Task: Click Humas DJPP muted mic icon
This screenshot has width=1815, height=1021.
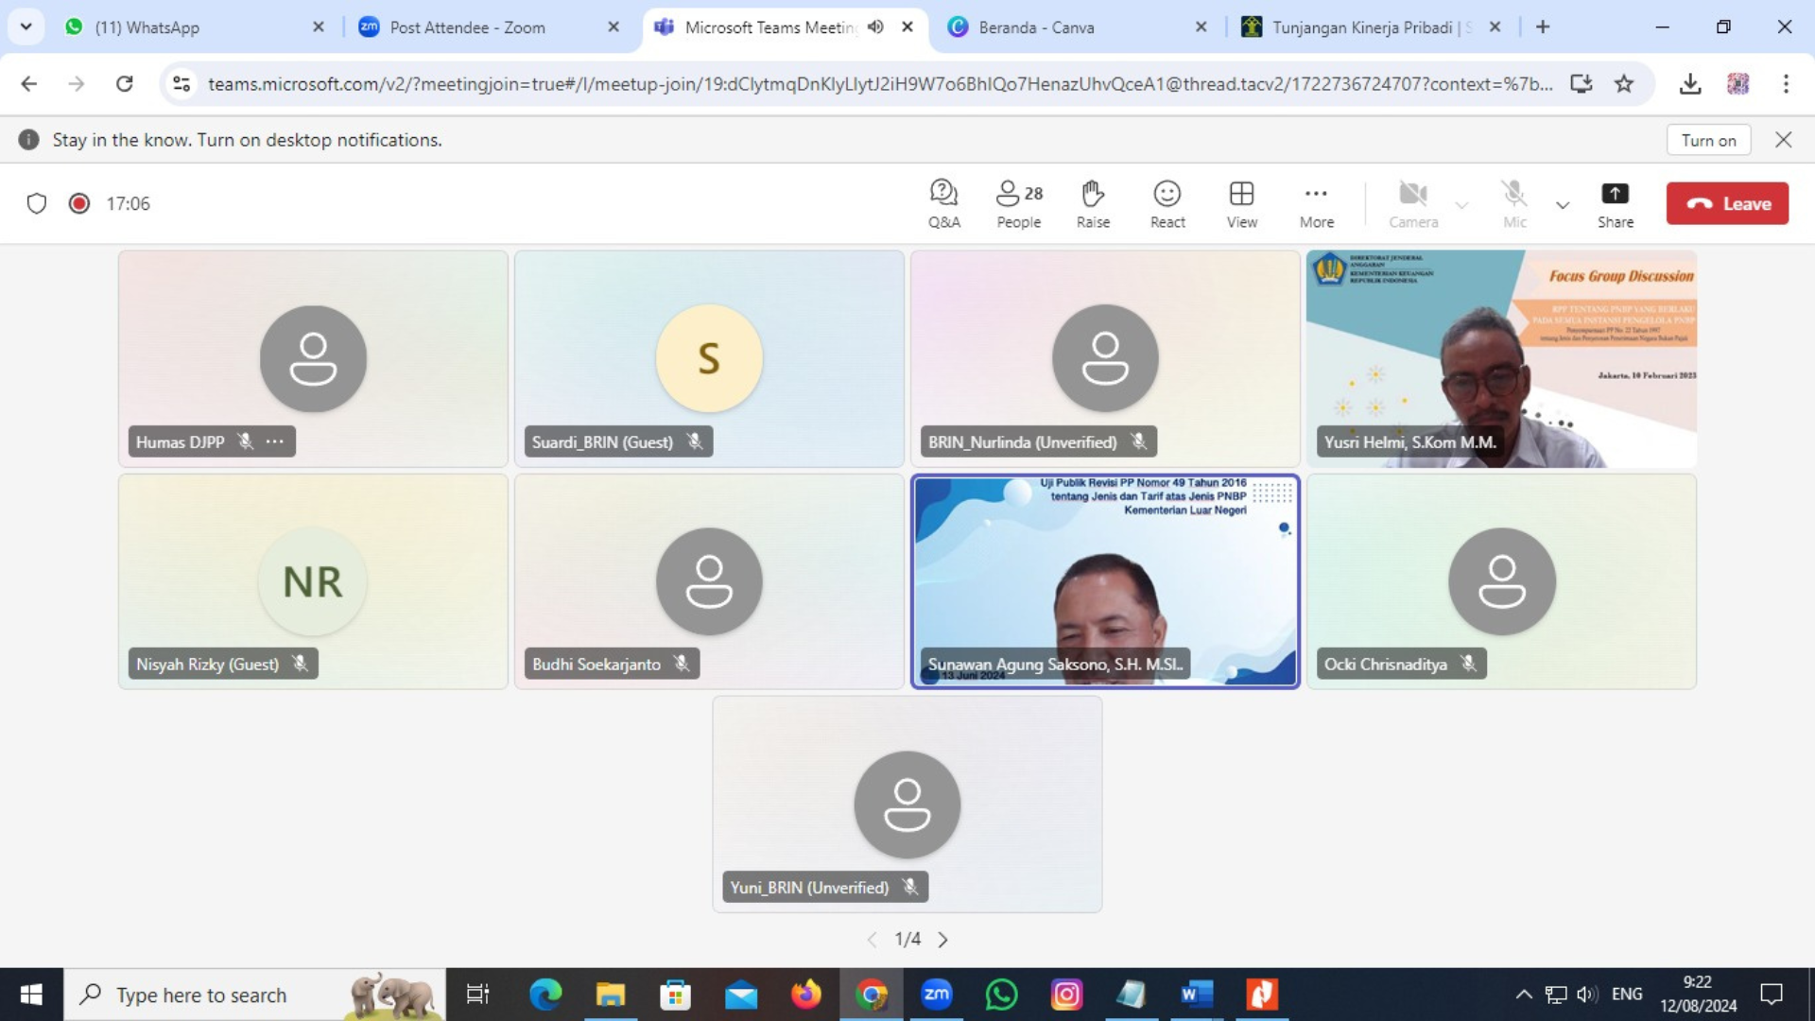Action: (245, 441)
